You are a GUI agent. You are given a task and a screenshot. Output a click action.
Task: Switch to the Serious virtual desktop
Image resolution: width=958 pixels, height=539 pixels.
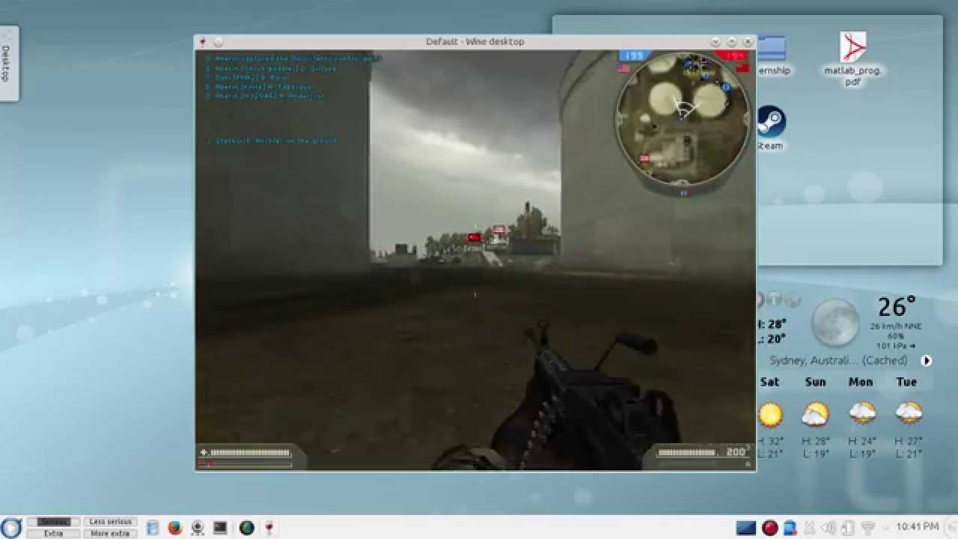pos(53,522)
